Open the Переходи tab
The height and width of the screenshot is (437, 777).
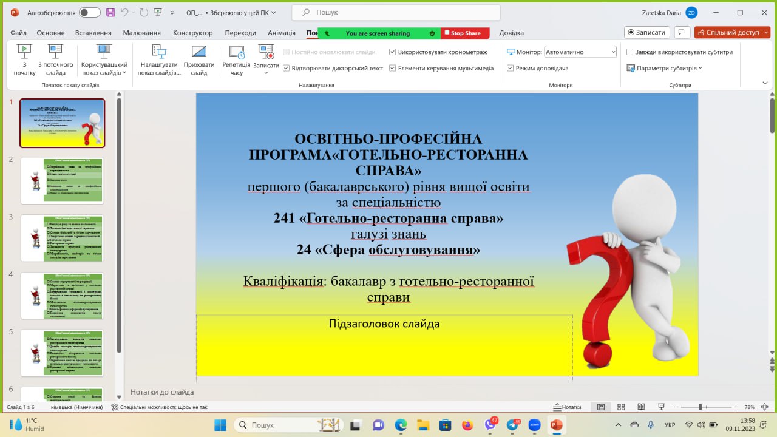click(240, 33)
